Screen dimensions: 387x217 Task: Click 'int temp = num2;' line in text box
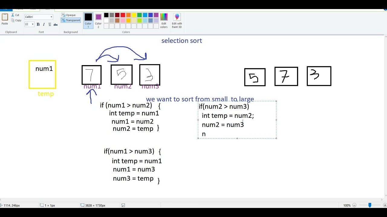click(x=228, y=116)
